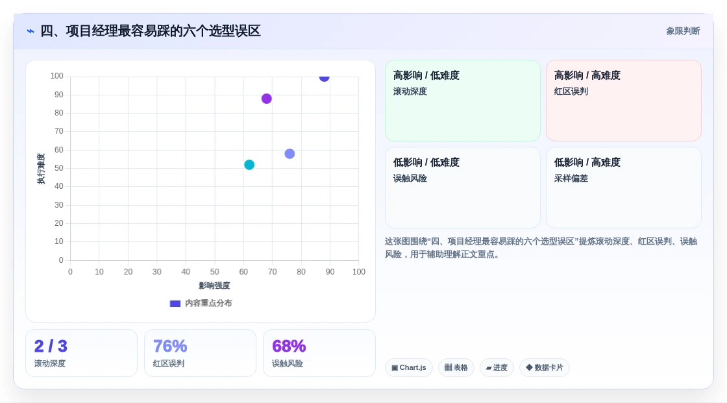This screenshot has height=403, width=727.
Task: Click the description paragraph starting 这张图围绕
Action: [x=541, y=248]
